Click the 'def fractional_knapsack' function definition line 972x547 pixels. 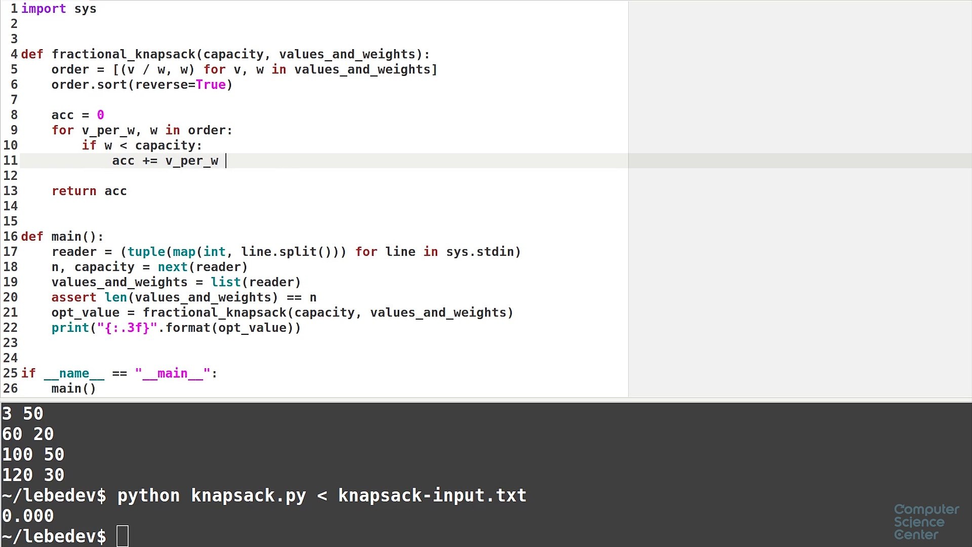(x=225, y=54)
